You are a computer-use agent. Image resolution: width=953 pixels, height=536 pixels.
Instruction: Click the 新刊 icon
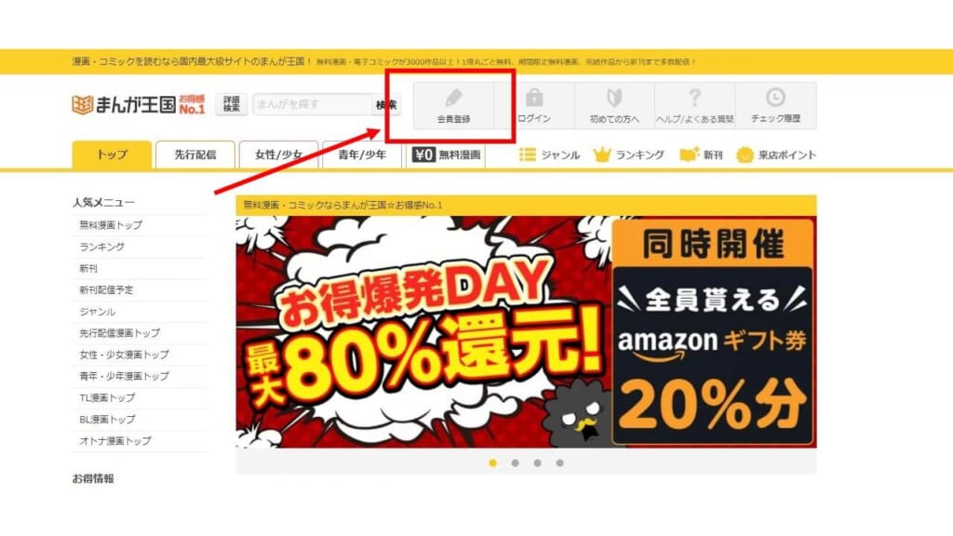[x=690, y=154]
